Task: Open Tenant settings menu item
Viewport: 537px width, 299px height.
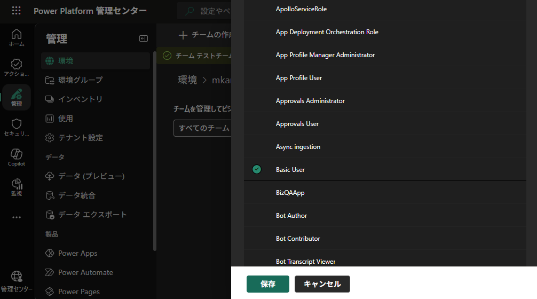Action: click(80, 138)
